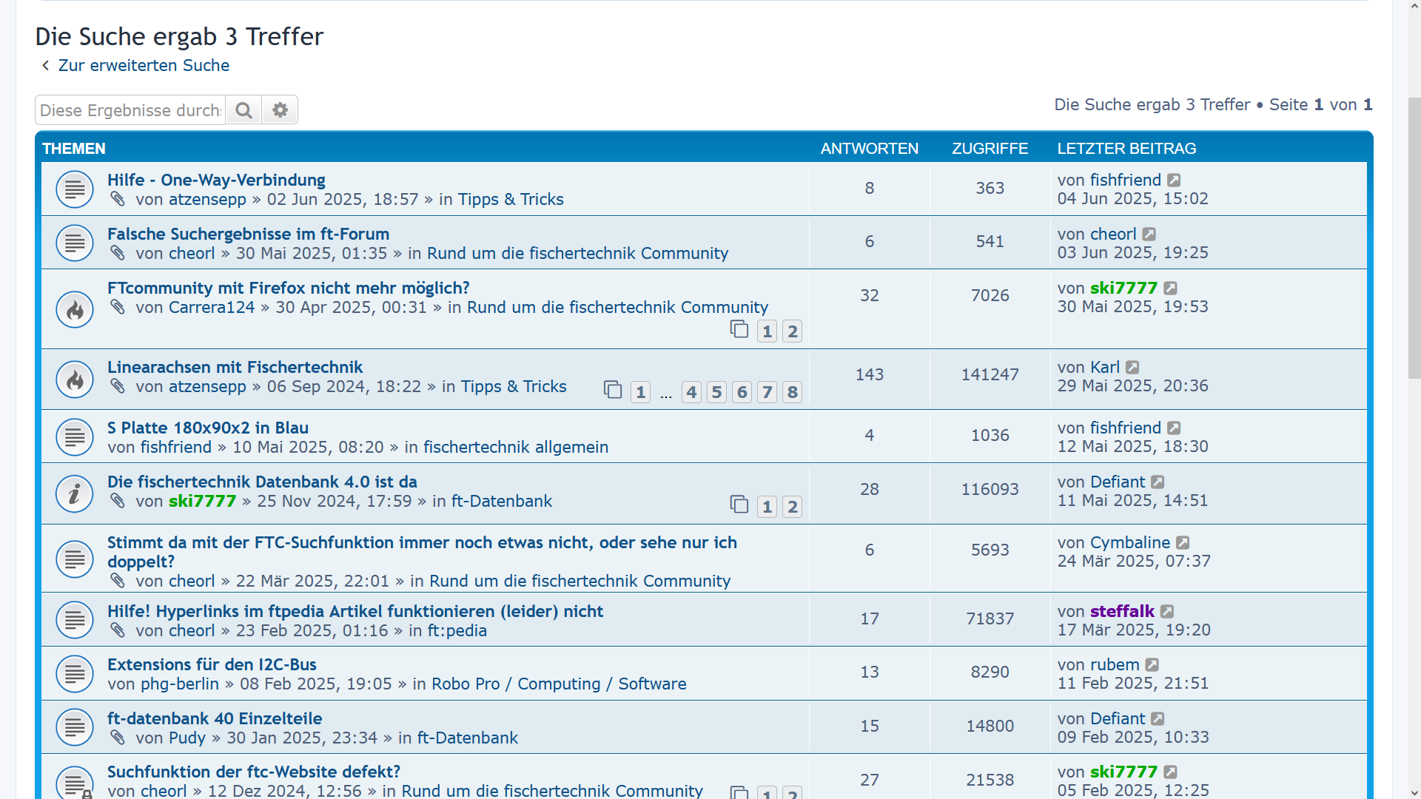Click the pages icon in FTcommunity mit Firefox row
The width and height of the screenshot is (1421, 799).
point(739,329)
